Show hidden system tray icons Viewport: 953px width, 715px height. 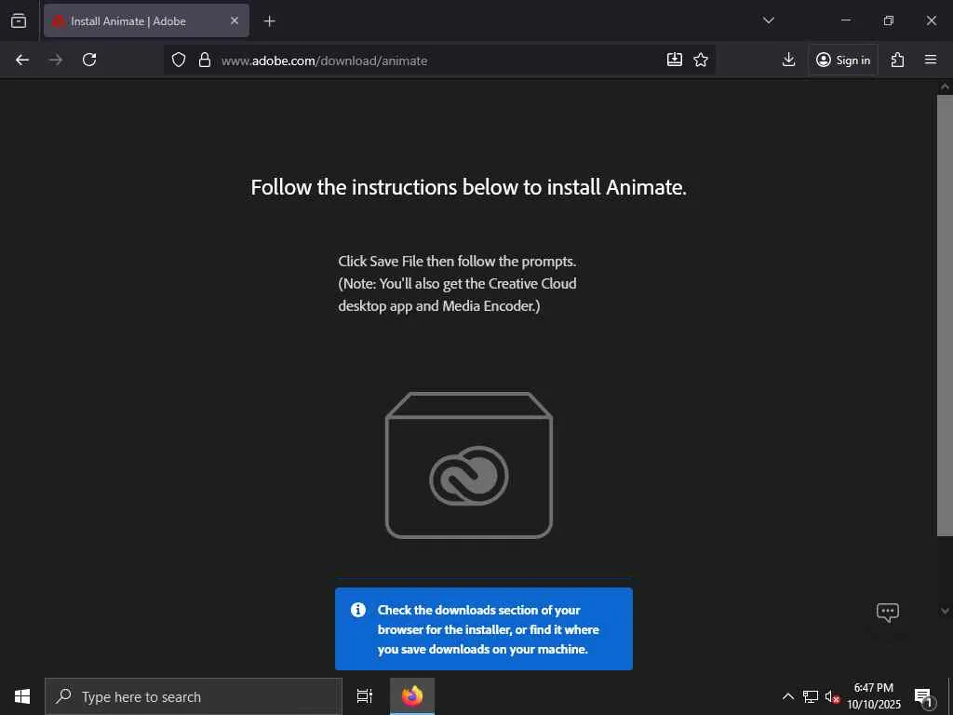pyautogui.click(x=787, y=696)
